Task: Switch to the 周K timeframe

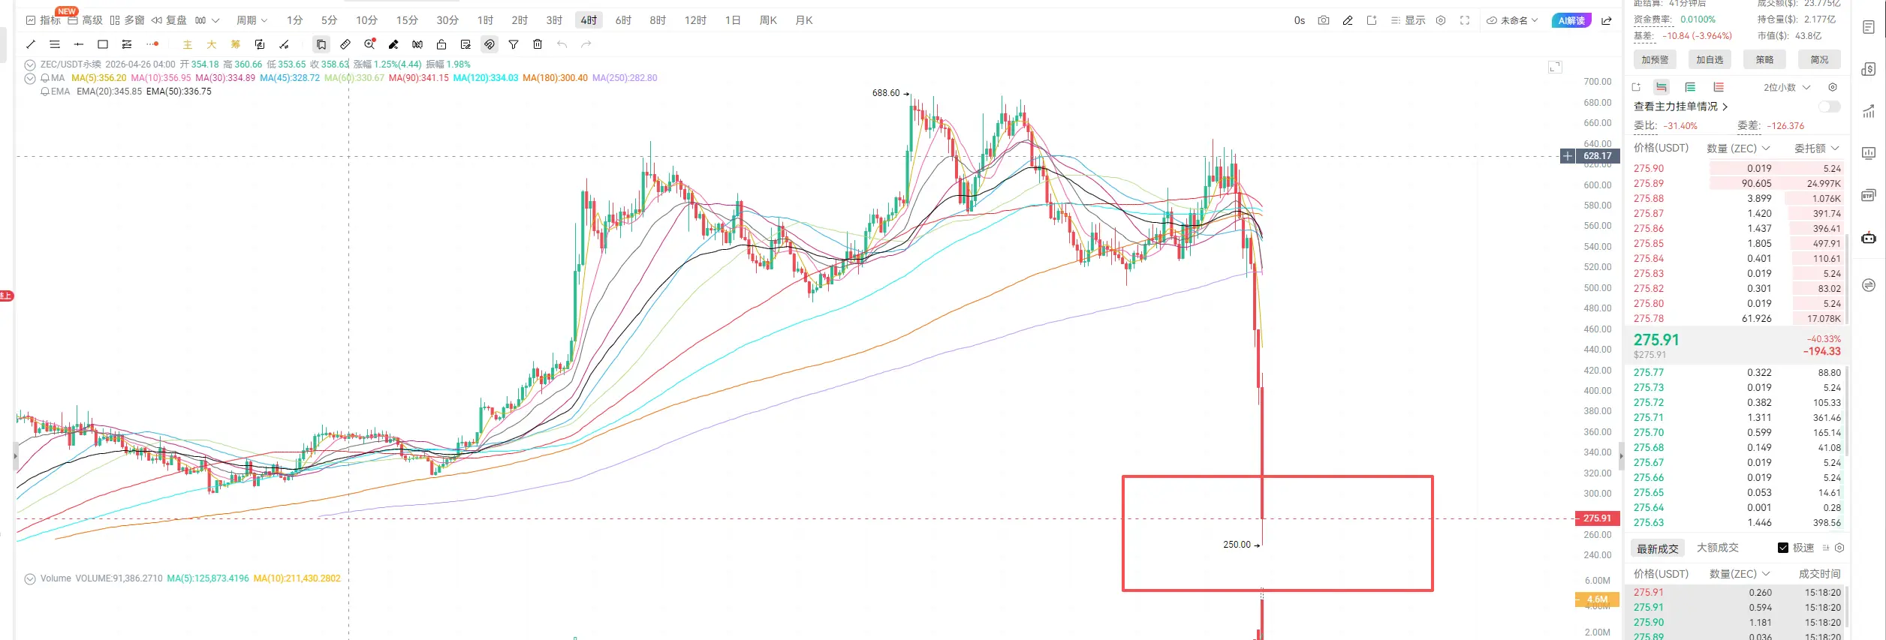Action: point(768,20)
